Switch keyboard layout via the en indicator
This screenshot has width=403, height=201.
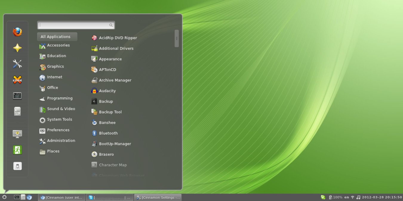pyautogui.click(x=346, y=197)
